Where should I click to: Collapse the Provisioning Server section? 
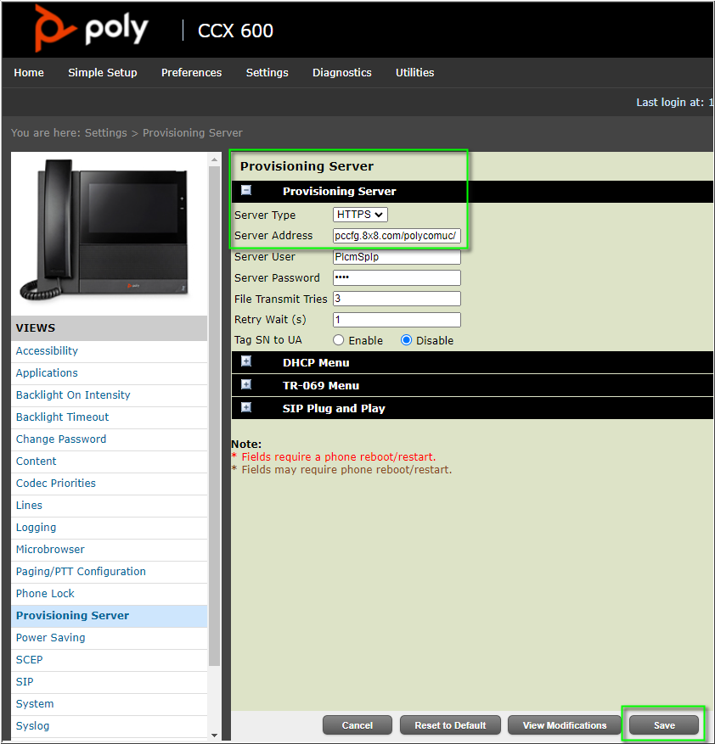245,190
